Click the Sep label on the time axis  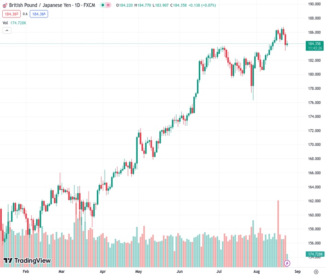click(297, 272)
